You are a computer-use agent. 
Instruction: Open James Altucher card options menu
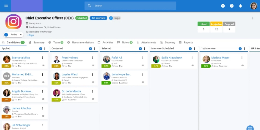(42, 108)
